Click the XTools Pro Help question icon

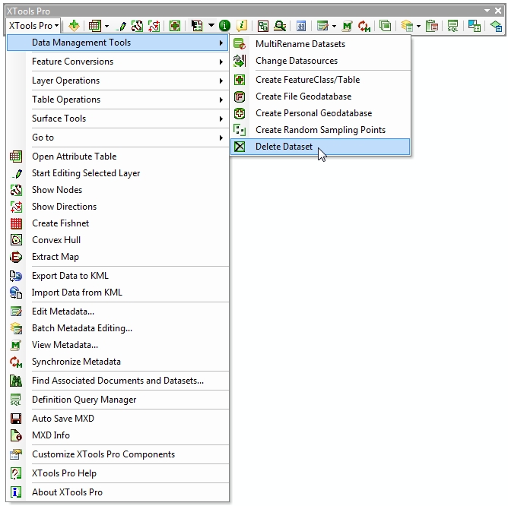[16, 473]
